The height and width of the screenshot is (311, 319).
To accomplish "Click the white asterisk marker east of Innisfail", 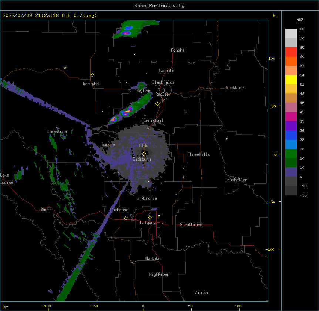I will [x=186, y=112].
